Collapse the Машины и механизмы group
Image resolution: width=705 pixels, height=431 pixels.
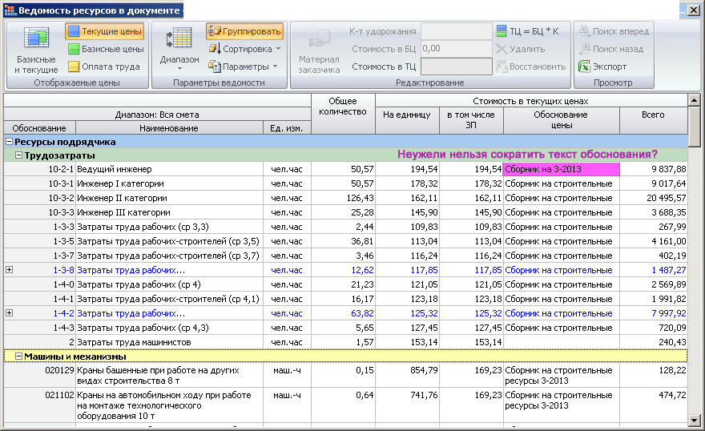pos(19,356)
